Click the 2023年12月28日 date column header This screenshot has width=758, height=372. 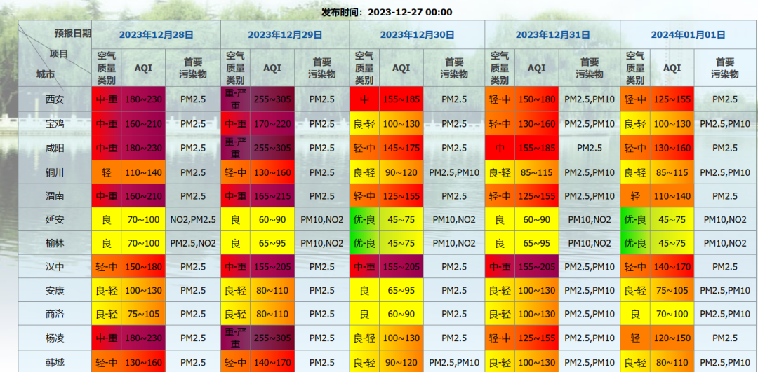pyautogui.click(x=156, y=34)
